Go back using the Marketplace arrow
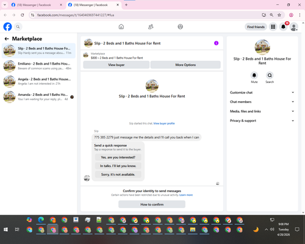 pos(7,38)
